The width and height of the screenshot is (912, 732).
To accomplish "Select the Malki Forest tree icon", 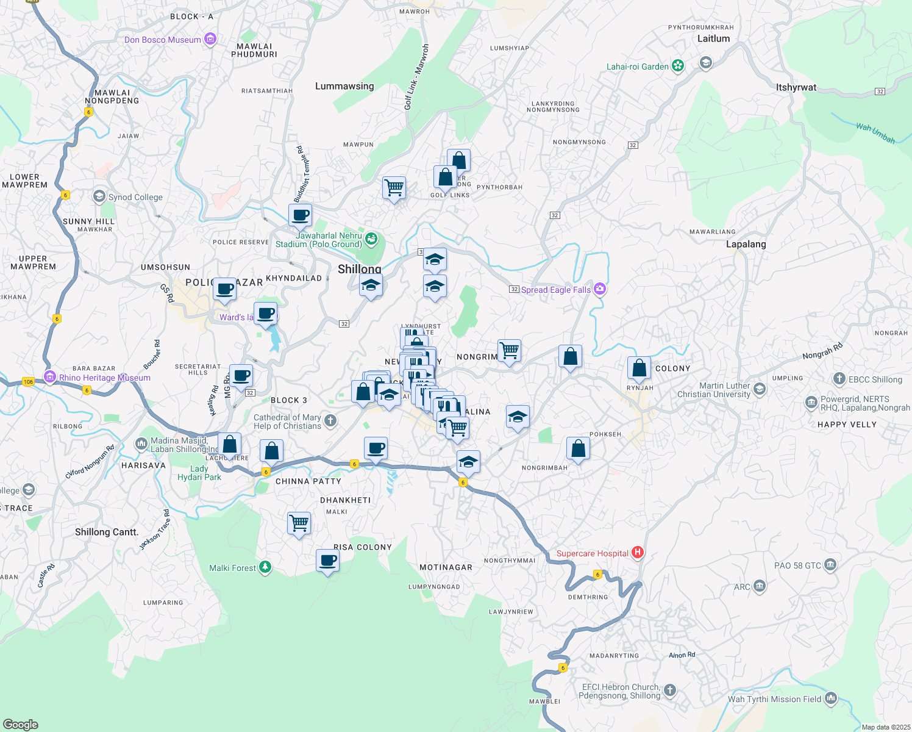I will [265, 567].
